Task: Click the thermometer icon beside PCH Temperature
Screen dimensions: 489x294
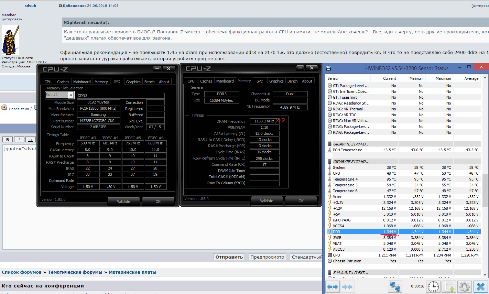Action: coord(330,150)
